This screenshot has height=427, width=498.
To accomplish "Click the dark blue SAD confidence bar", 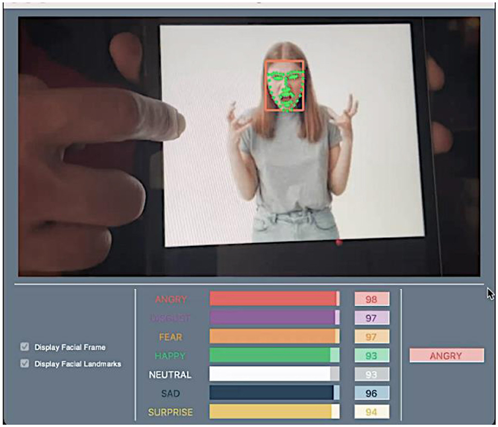I will (x=274, y=393).
